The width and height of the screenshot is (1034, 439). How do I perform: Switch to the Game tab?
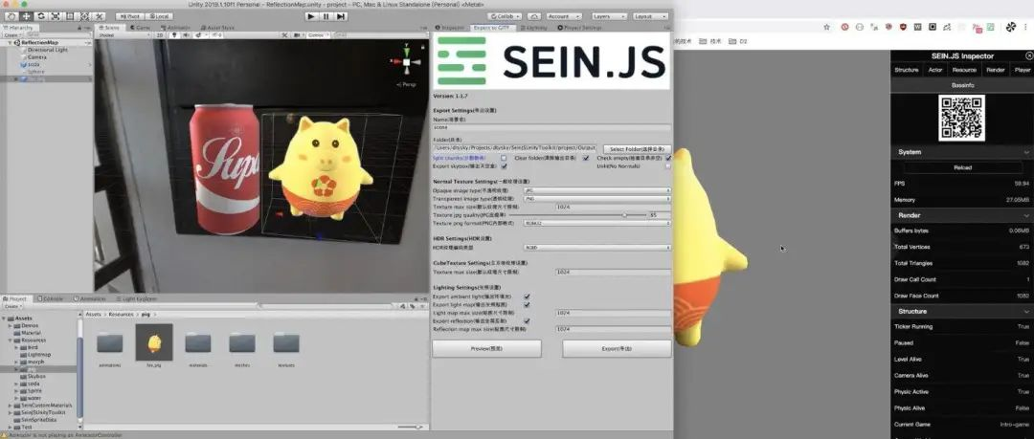pyautogui.click(x=141, y=28)
